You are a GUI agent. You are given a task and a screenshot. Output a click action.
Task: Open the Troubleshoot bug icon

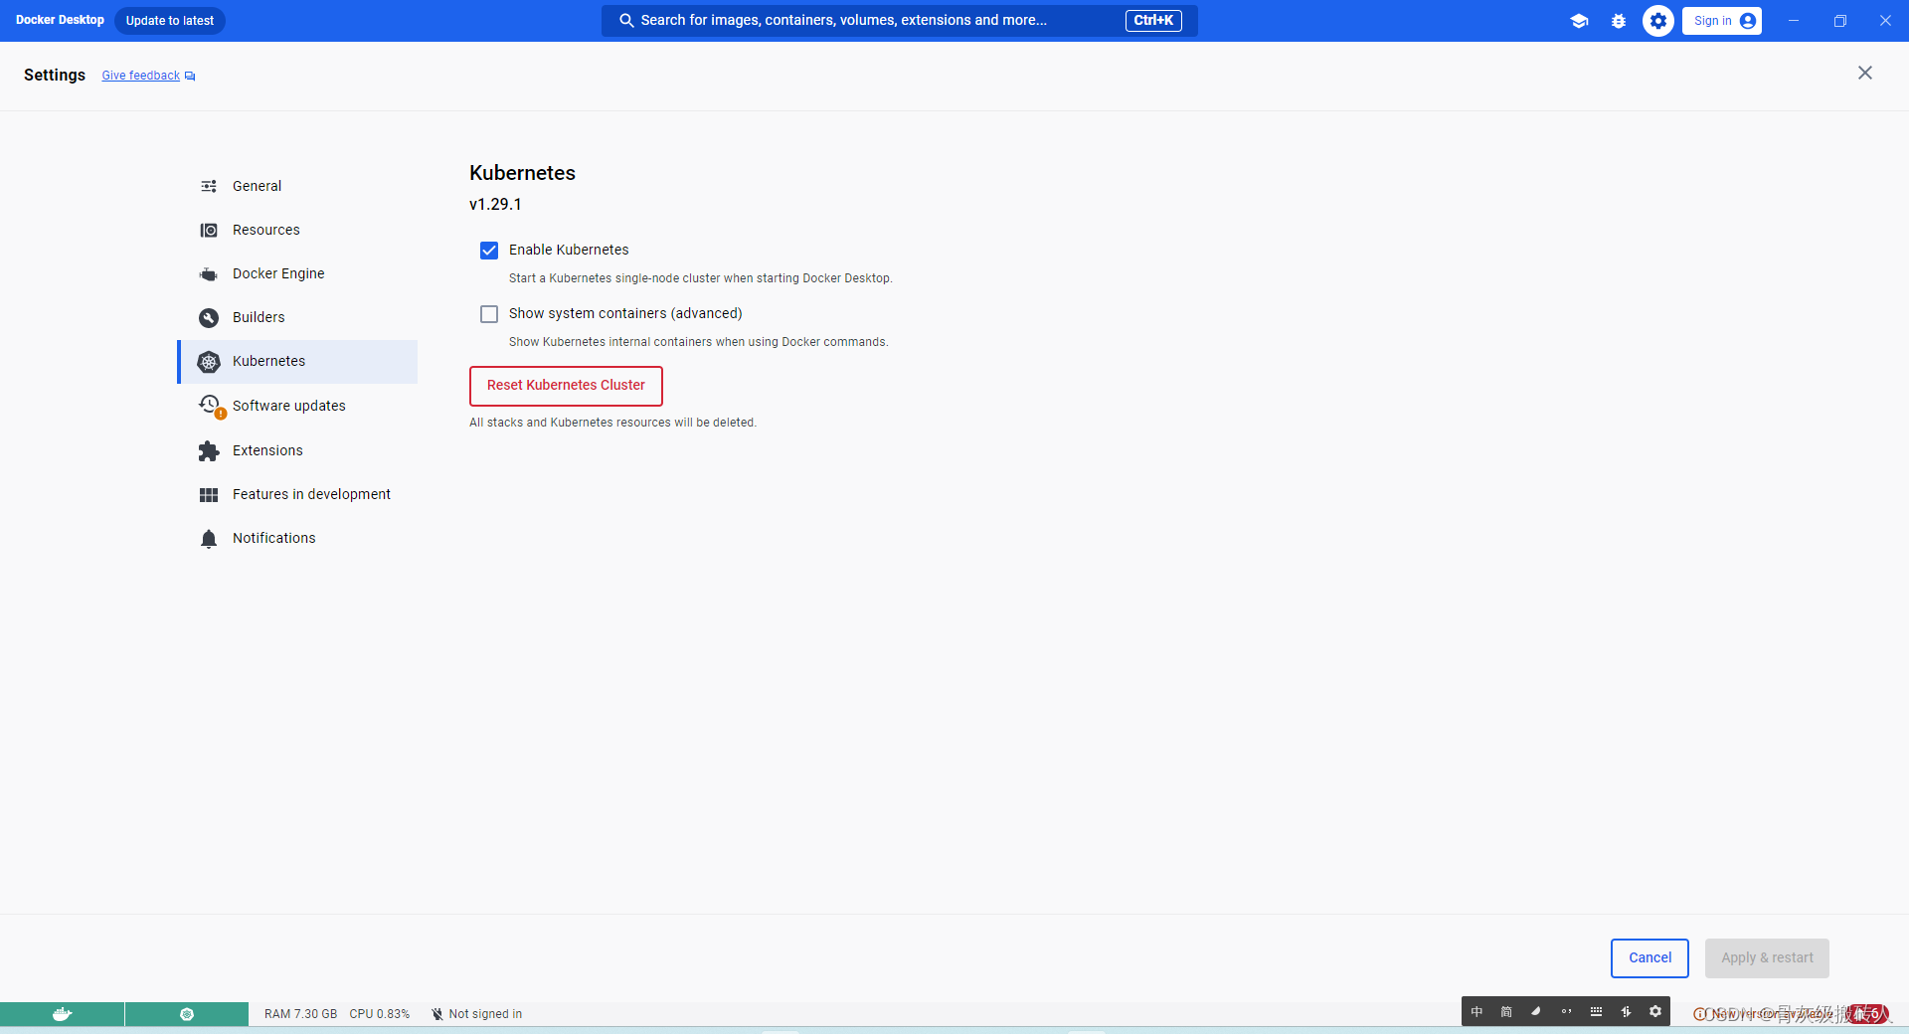1619,21
